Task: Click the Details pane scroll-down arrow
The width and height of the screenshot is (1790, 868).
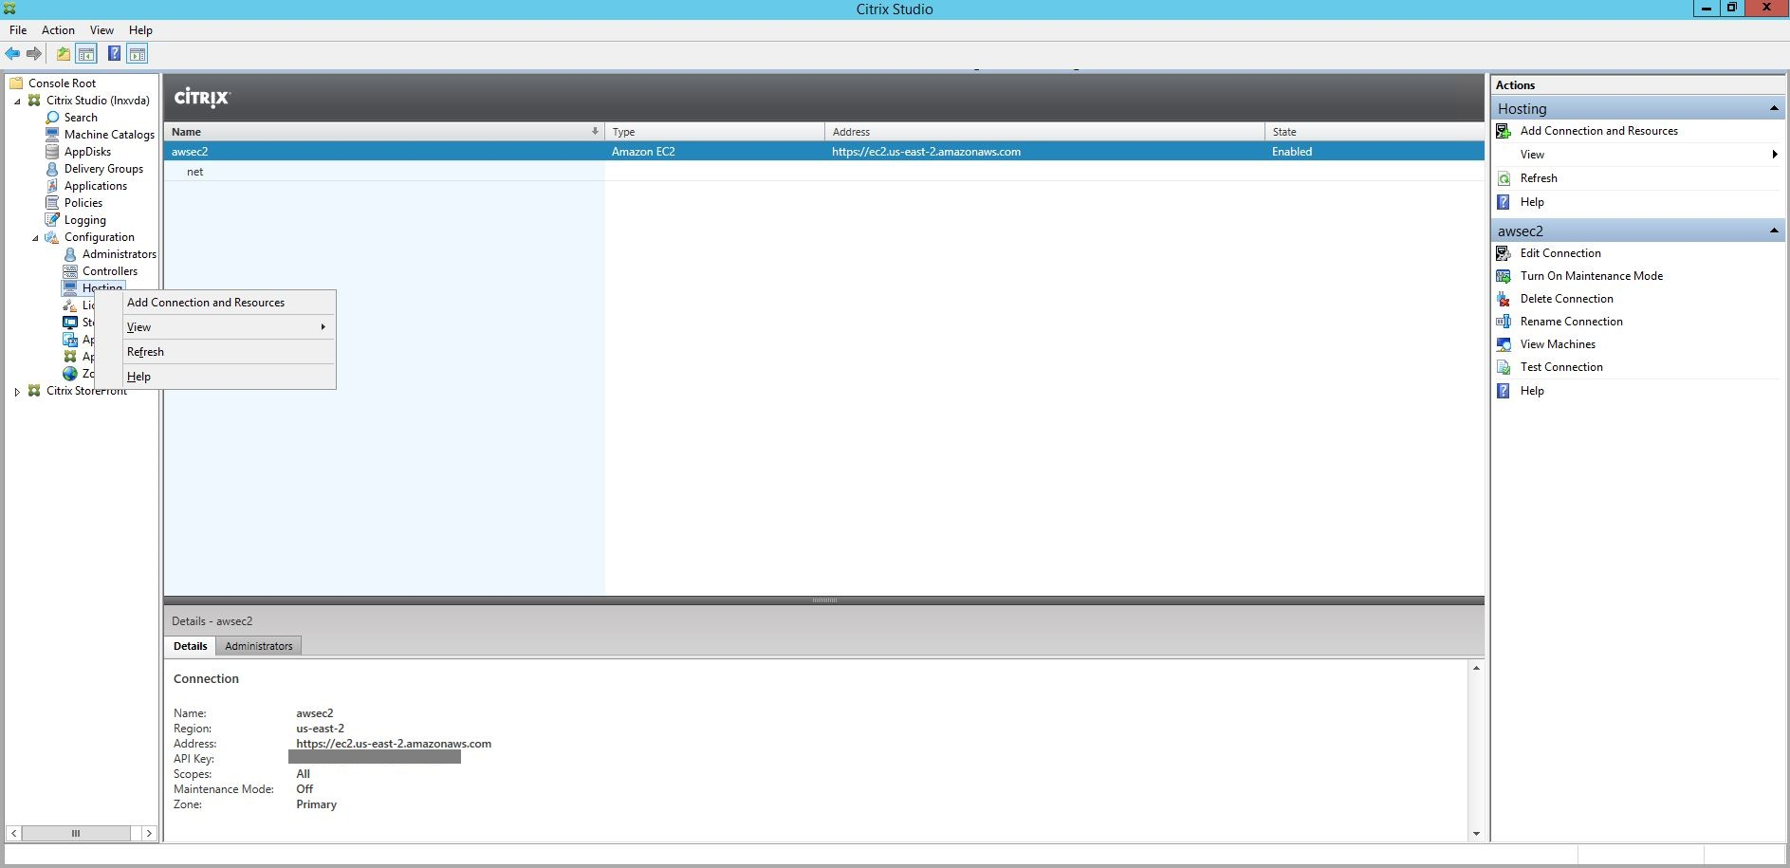Action: click(x=1476, y=834)
